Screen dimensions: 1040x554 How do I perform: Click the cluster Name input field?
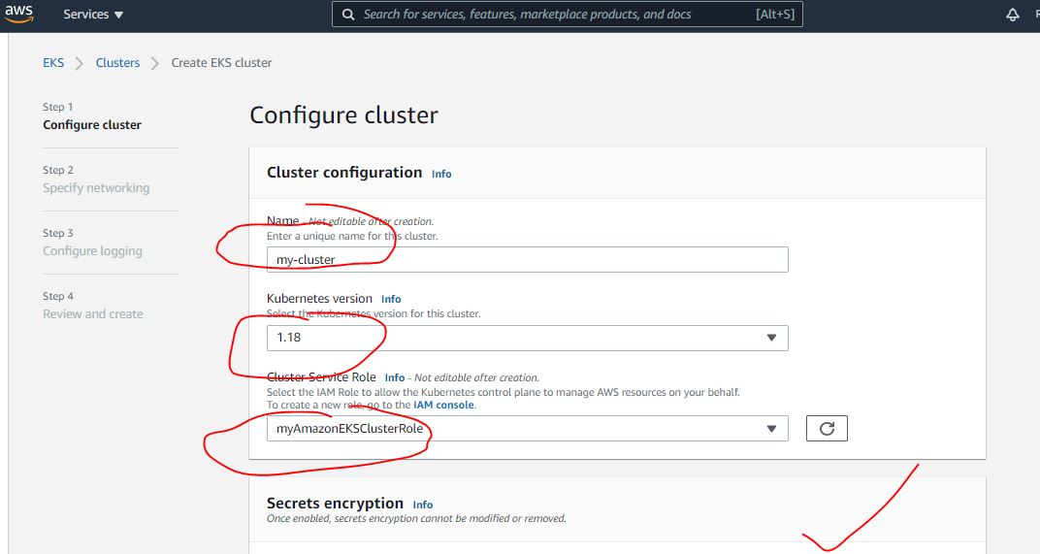coord(527,260)
